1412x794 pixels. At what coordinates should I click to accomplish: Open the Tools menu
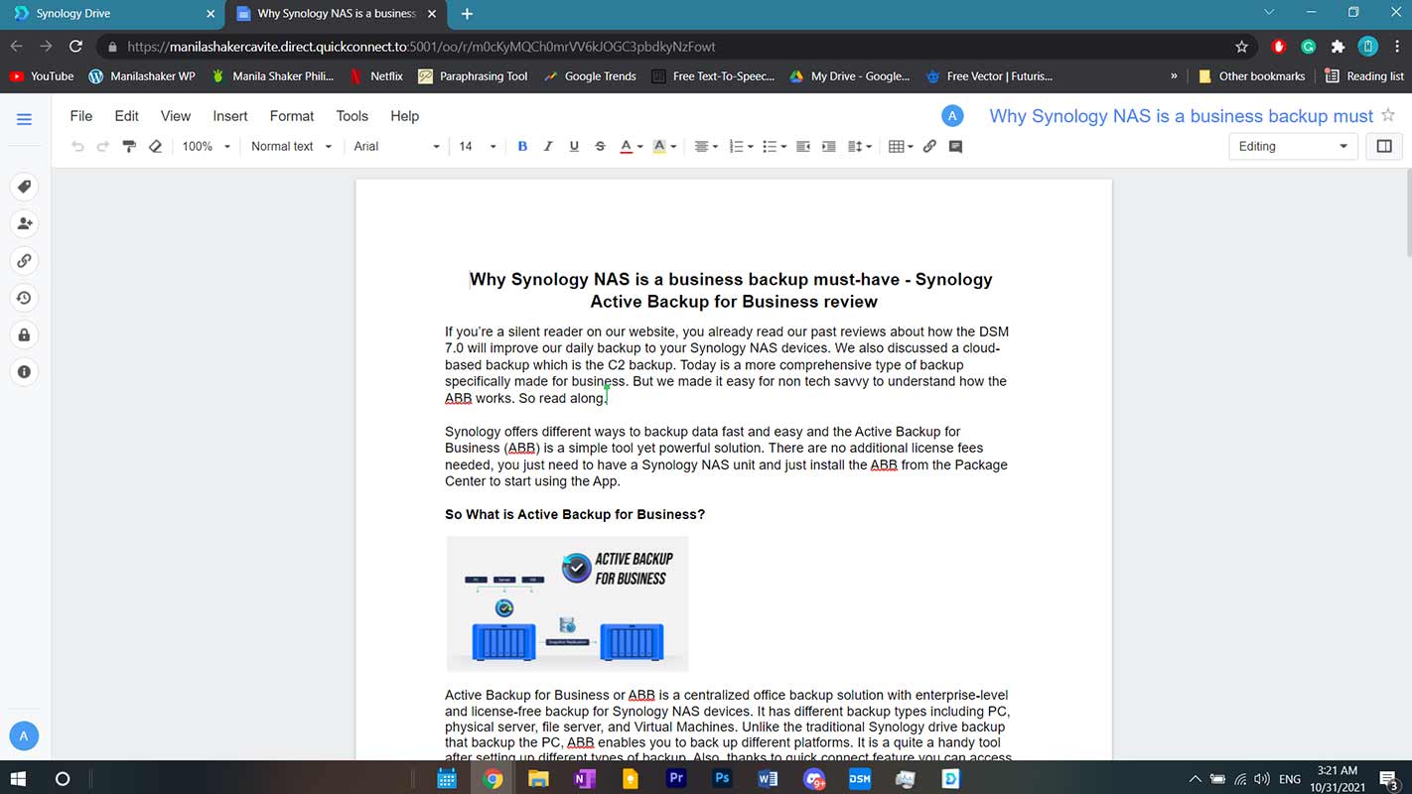coord(353,116)
